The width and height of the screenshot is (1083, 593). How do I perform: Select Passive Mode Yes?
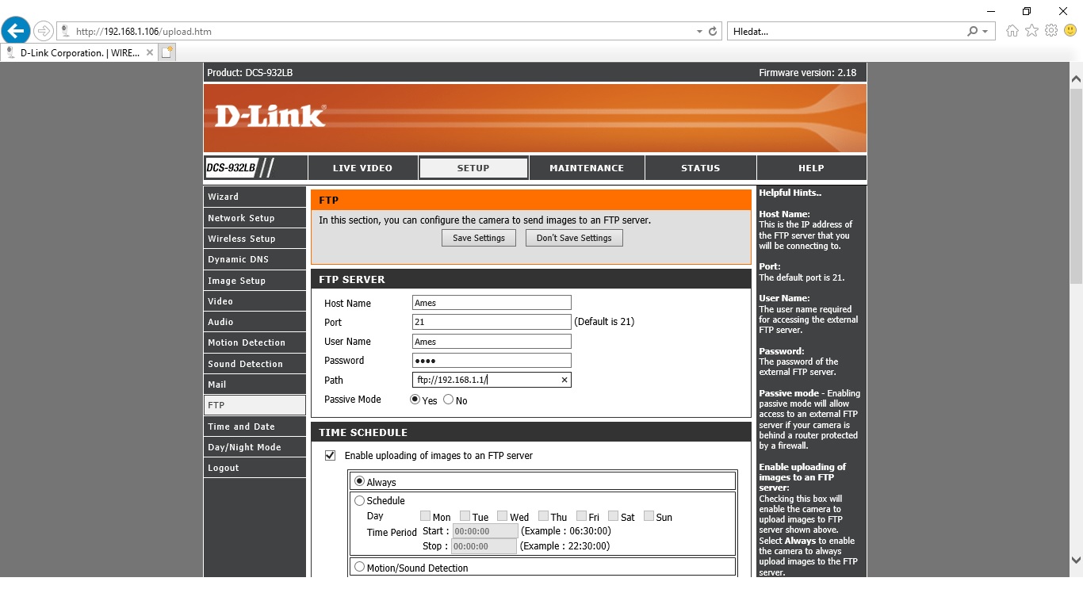[x=415, y=400]
